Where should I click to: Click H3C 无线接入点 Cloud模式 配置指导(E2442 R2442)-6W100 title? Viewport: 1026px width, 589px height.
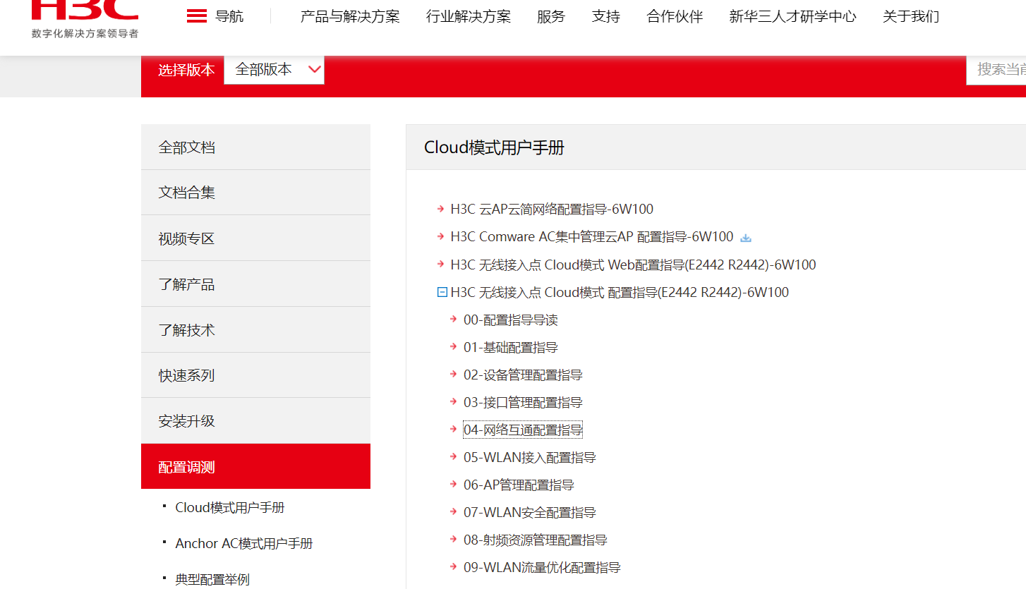[x=620, y=292]
